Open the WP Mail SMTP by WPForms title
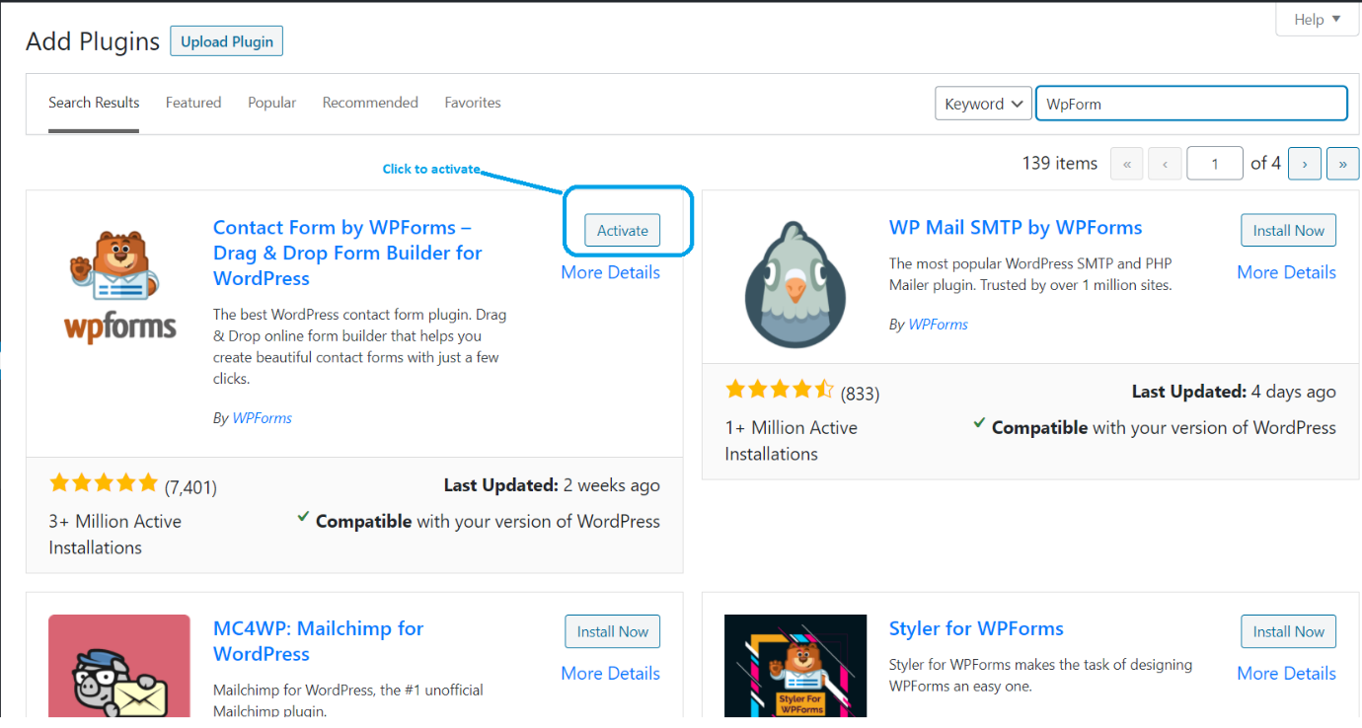The height and width of the screenshot is (728, 1362). pos(1016,227)
